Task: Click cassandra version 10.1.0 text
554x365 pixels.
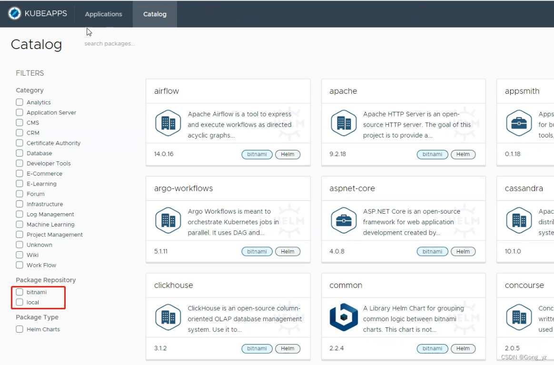Action: pos(513,251)
